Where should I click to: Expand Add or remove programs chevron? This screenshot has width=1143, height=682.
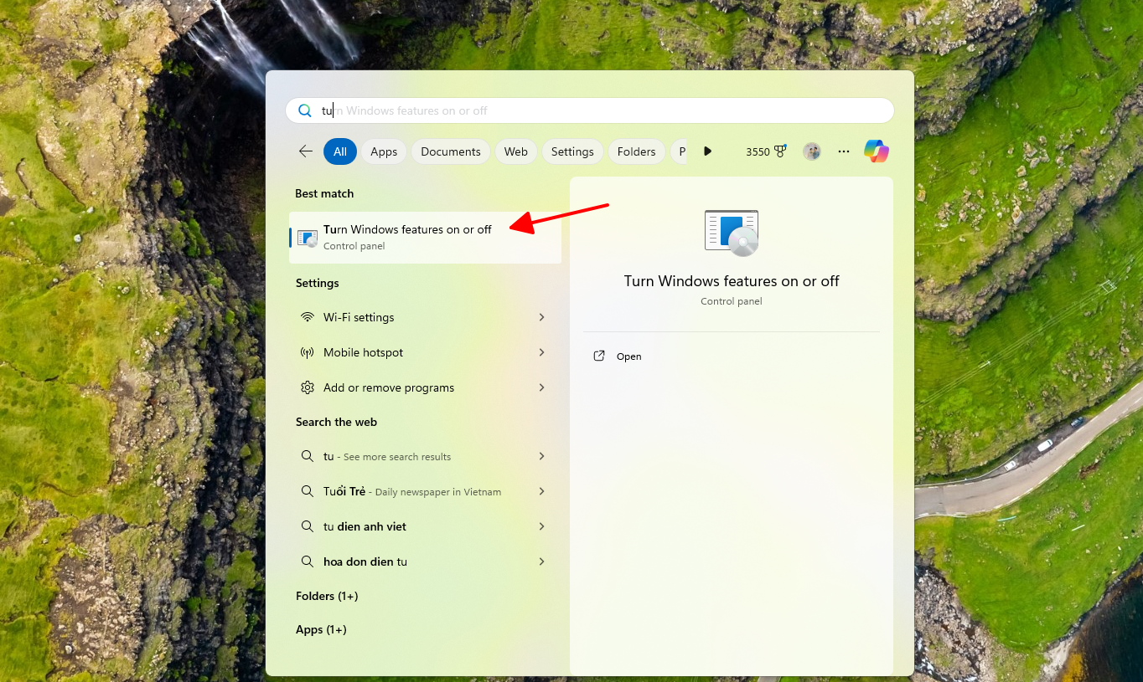click(542, 387)
